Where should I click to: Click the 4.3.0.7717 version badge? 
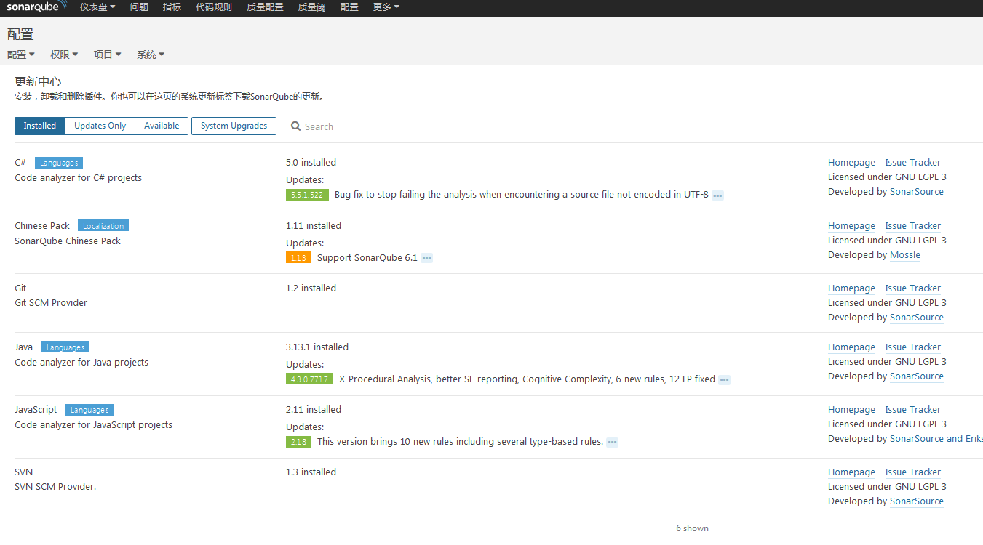309,379
